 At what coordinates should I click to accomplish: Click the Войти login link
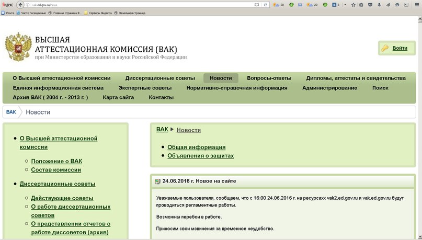click(x=400, y=48)
